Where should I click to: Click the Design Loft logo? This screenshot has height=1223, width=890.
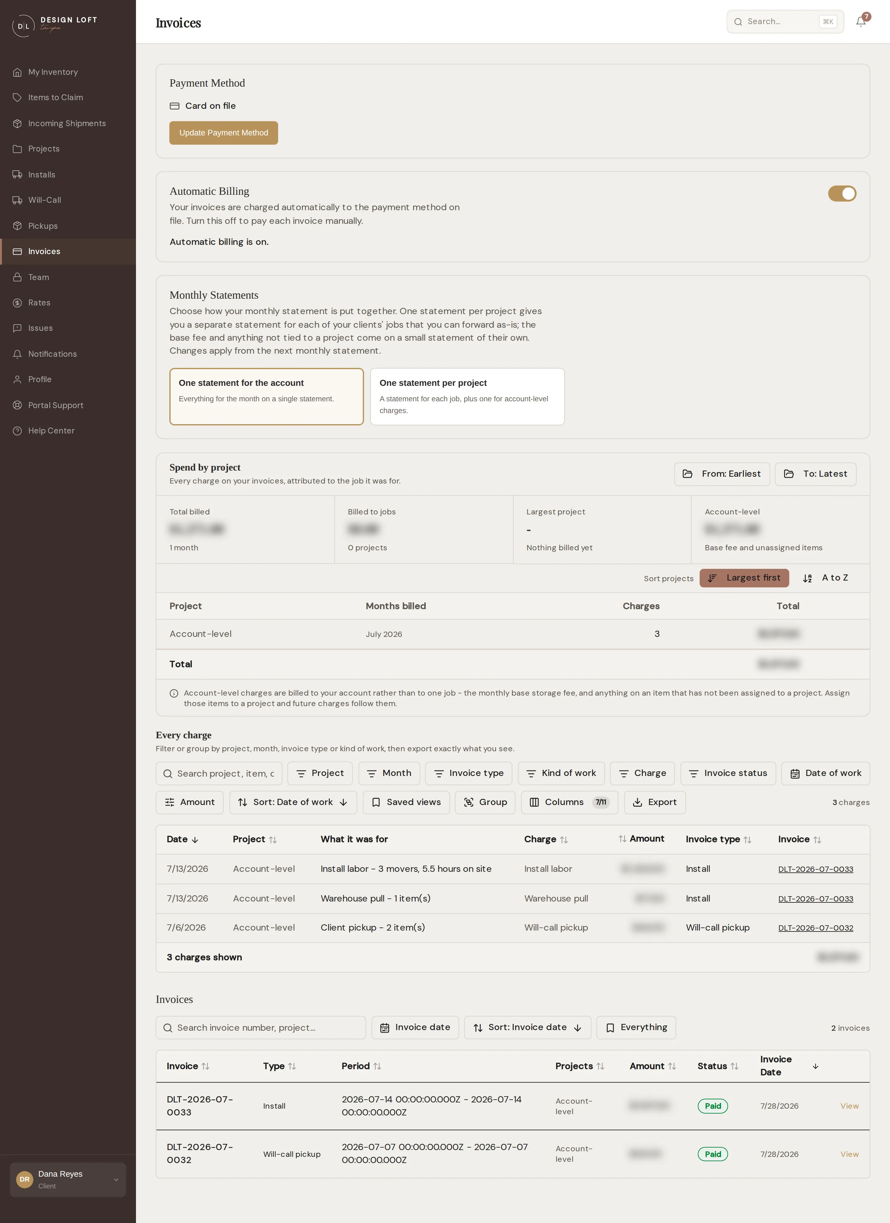tap(55, 25)
